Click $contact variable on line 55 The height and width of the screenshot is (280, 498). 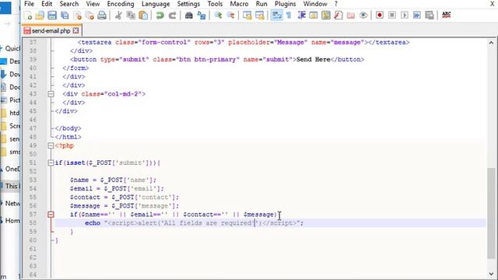point(85,197)
